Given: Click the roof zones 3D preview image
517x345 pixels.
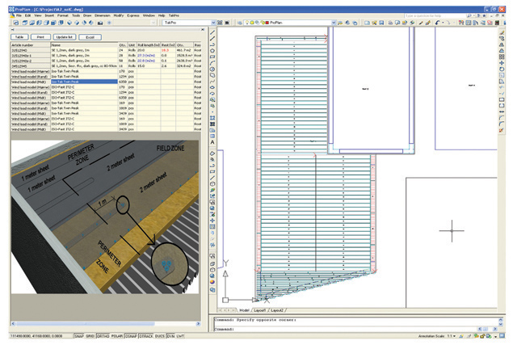Looking at the screenshot, I should click(x=105, y=217).
